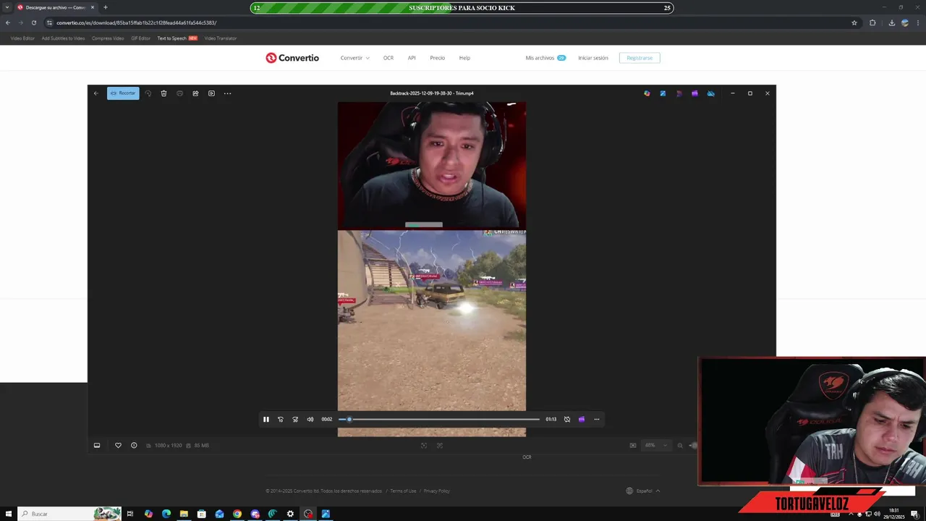
Task: Open Add Subtitles to Video bookmark
Action: tap(63, 38)
